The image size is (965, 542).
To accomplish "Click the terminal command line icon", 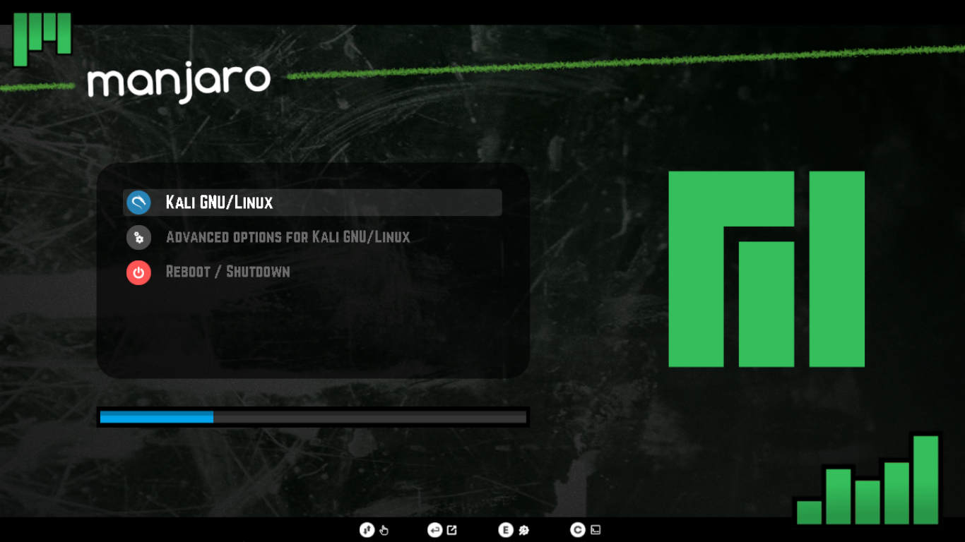I will pos(596,530).
